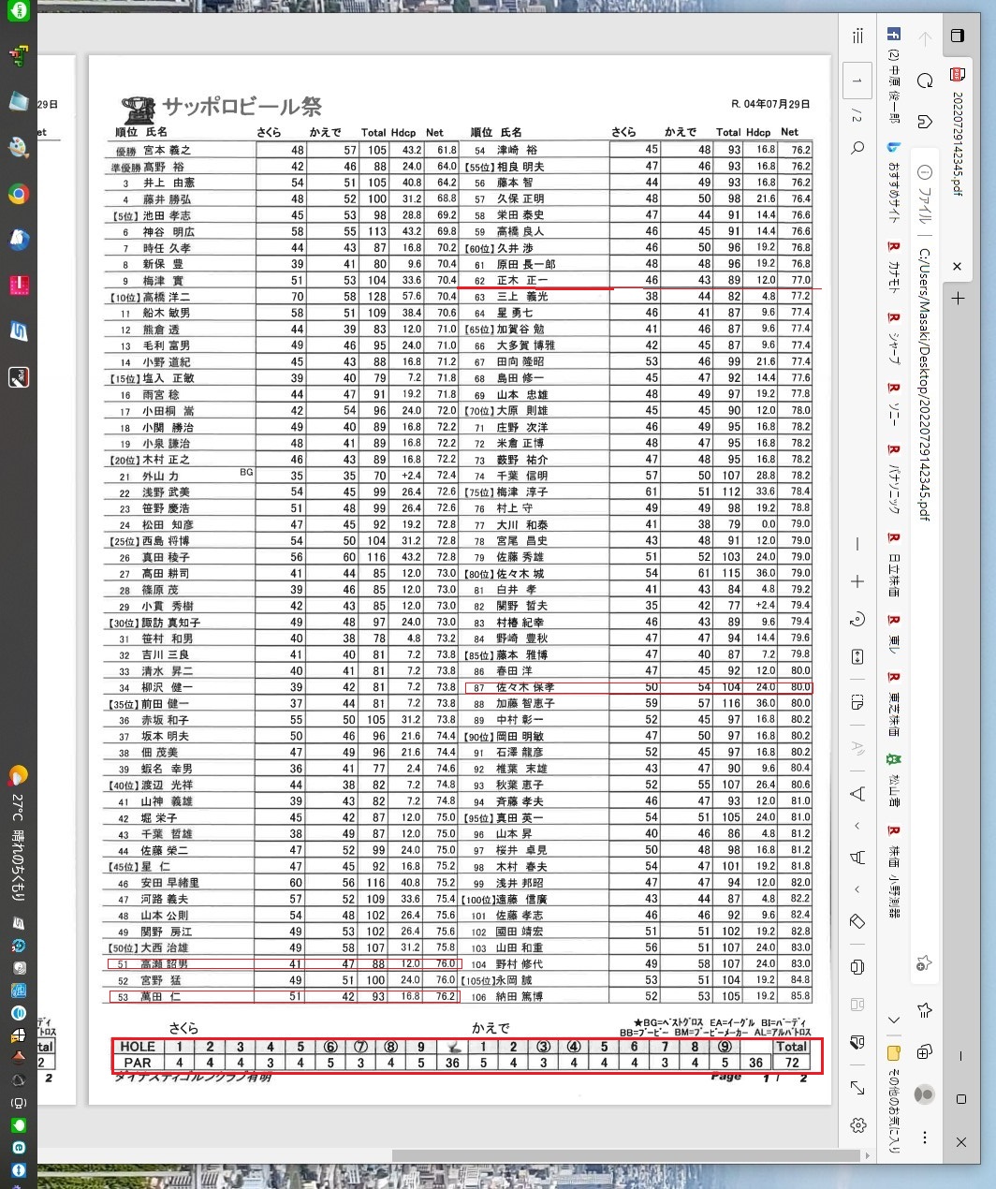This screenshot has height=1189, width=996.
Task: Select the PDF eraser tool
Action: pyautogui.click(x=857, y=921)
